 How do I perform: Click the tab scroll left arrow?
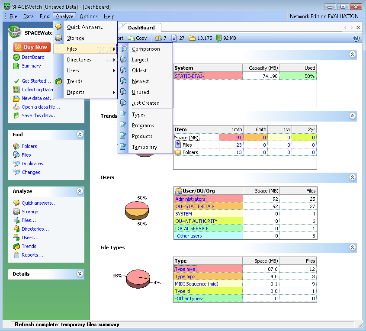[345, 28]
